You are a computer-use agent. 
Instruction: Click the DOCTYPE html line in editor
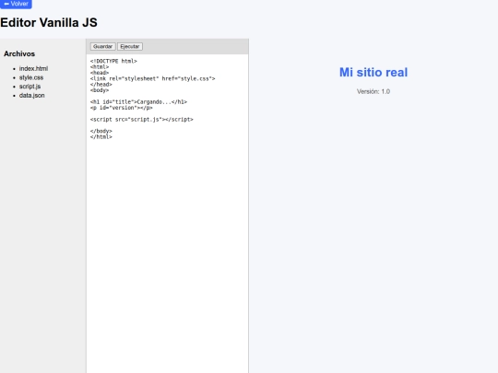113,61
